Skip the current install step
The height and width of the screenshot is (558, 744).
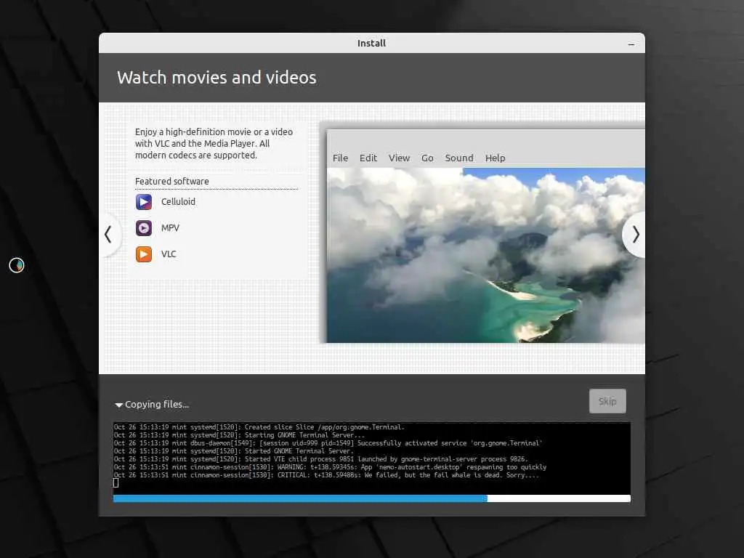(607, 401)
